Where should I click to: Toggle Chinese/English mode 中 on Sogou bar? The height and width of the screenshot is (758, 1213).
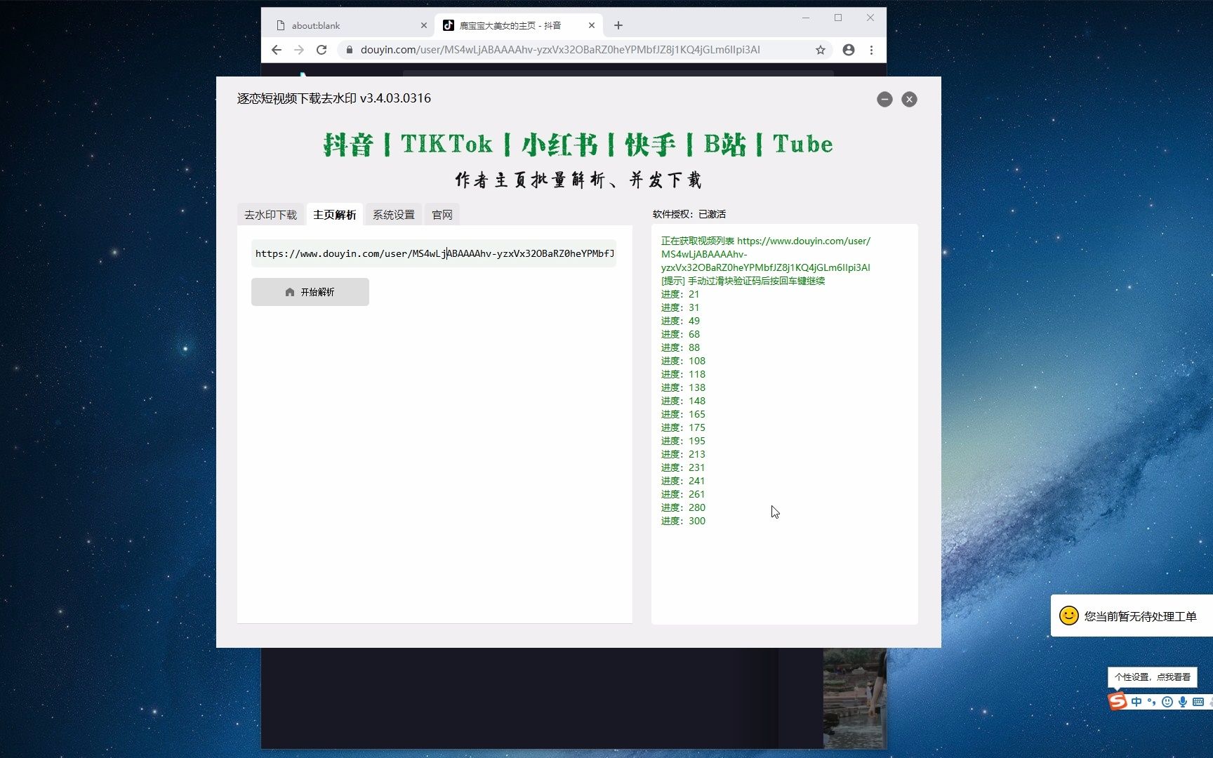[1136, 702]
